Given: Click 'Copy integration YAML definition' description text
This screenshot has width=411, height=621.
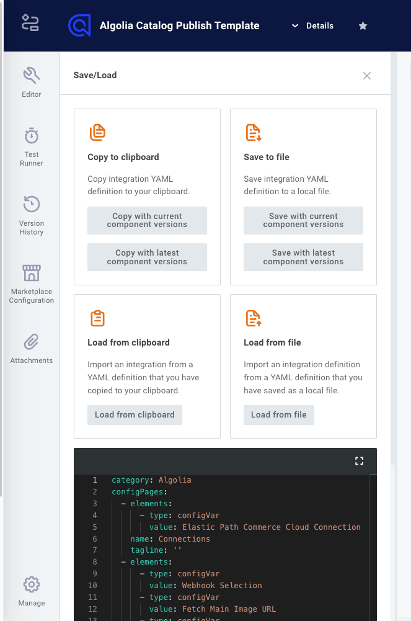Looking at the screenshot, I should click(x=139, y=185).
